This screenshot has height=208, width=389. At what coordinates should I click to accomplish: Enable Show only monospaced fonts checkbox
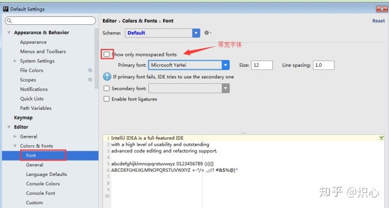click(x=106, y=54)
